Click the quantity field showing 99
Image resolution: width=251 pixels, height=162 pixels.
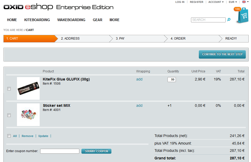point(172,79)
